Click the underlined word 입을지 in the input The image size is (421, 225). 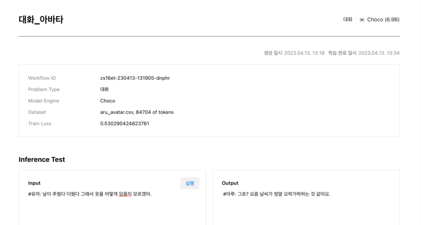click(x=125, y=194)
